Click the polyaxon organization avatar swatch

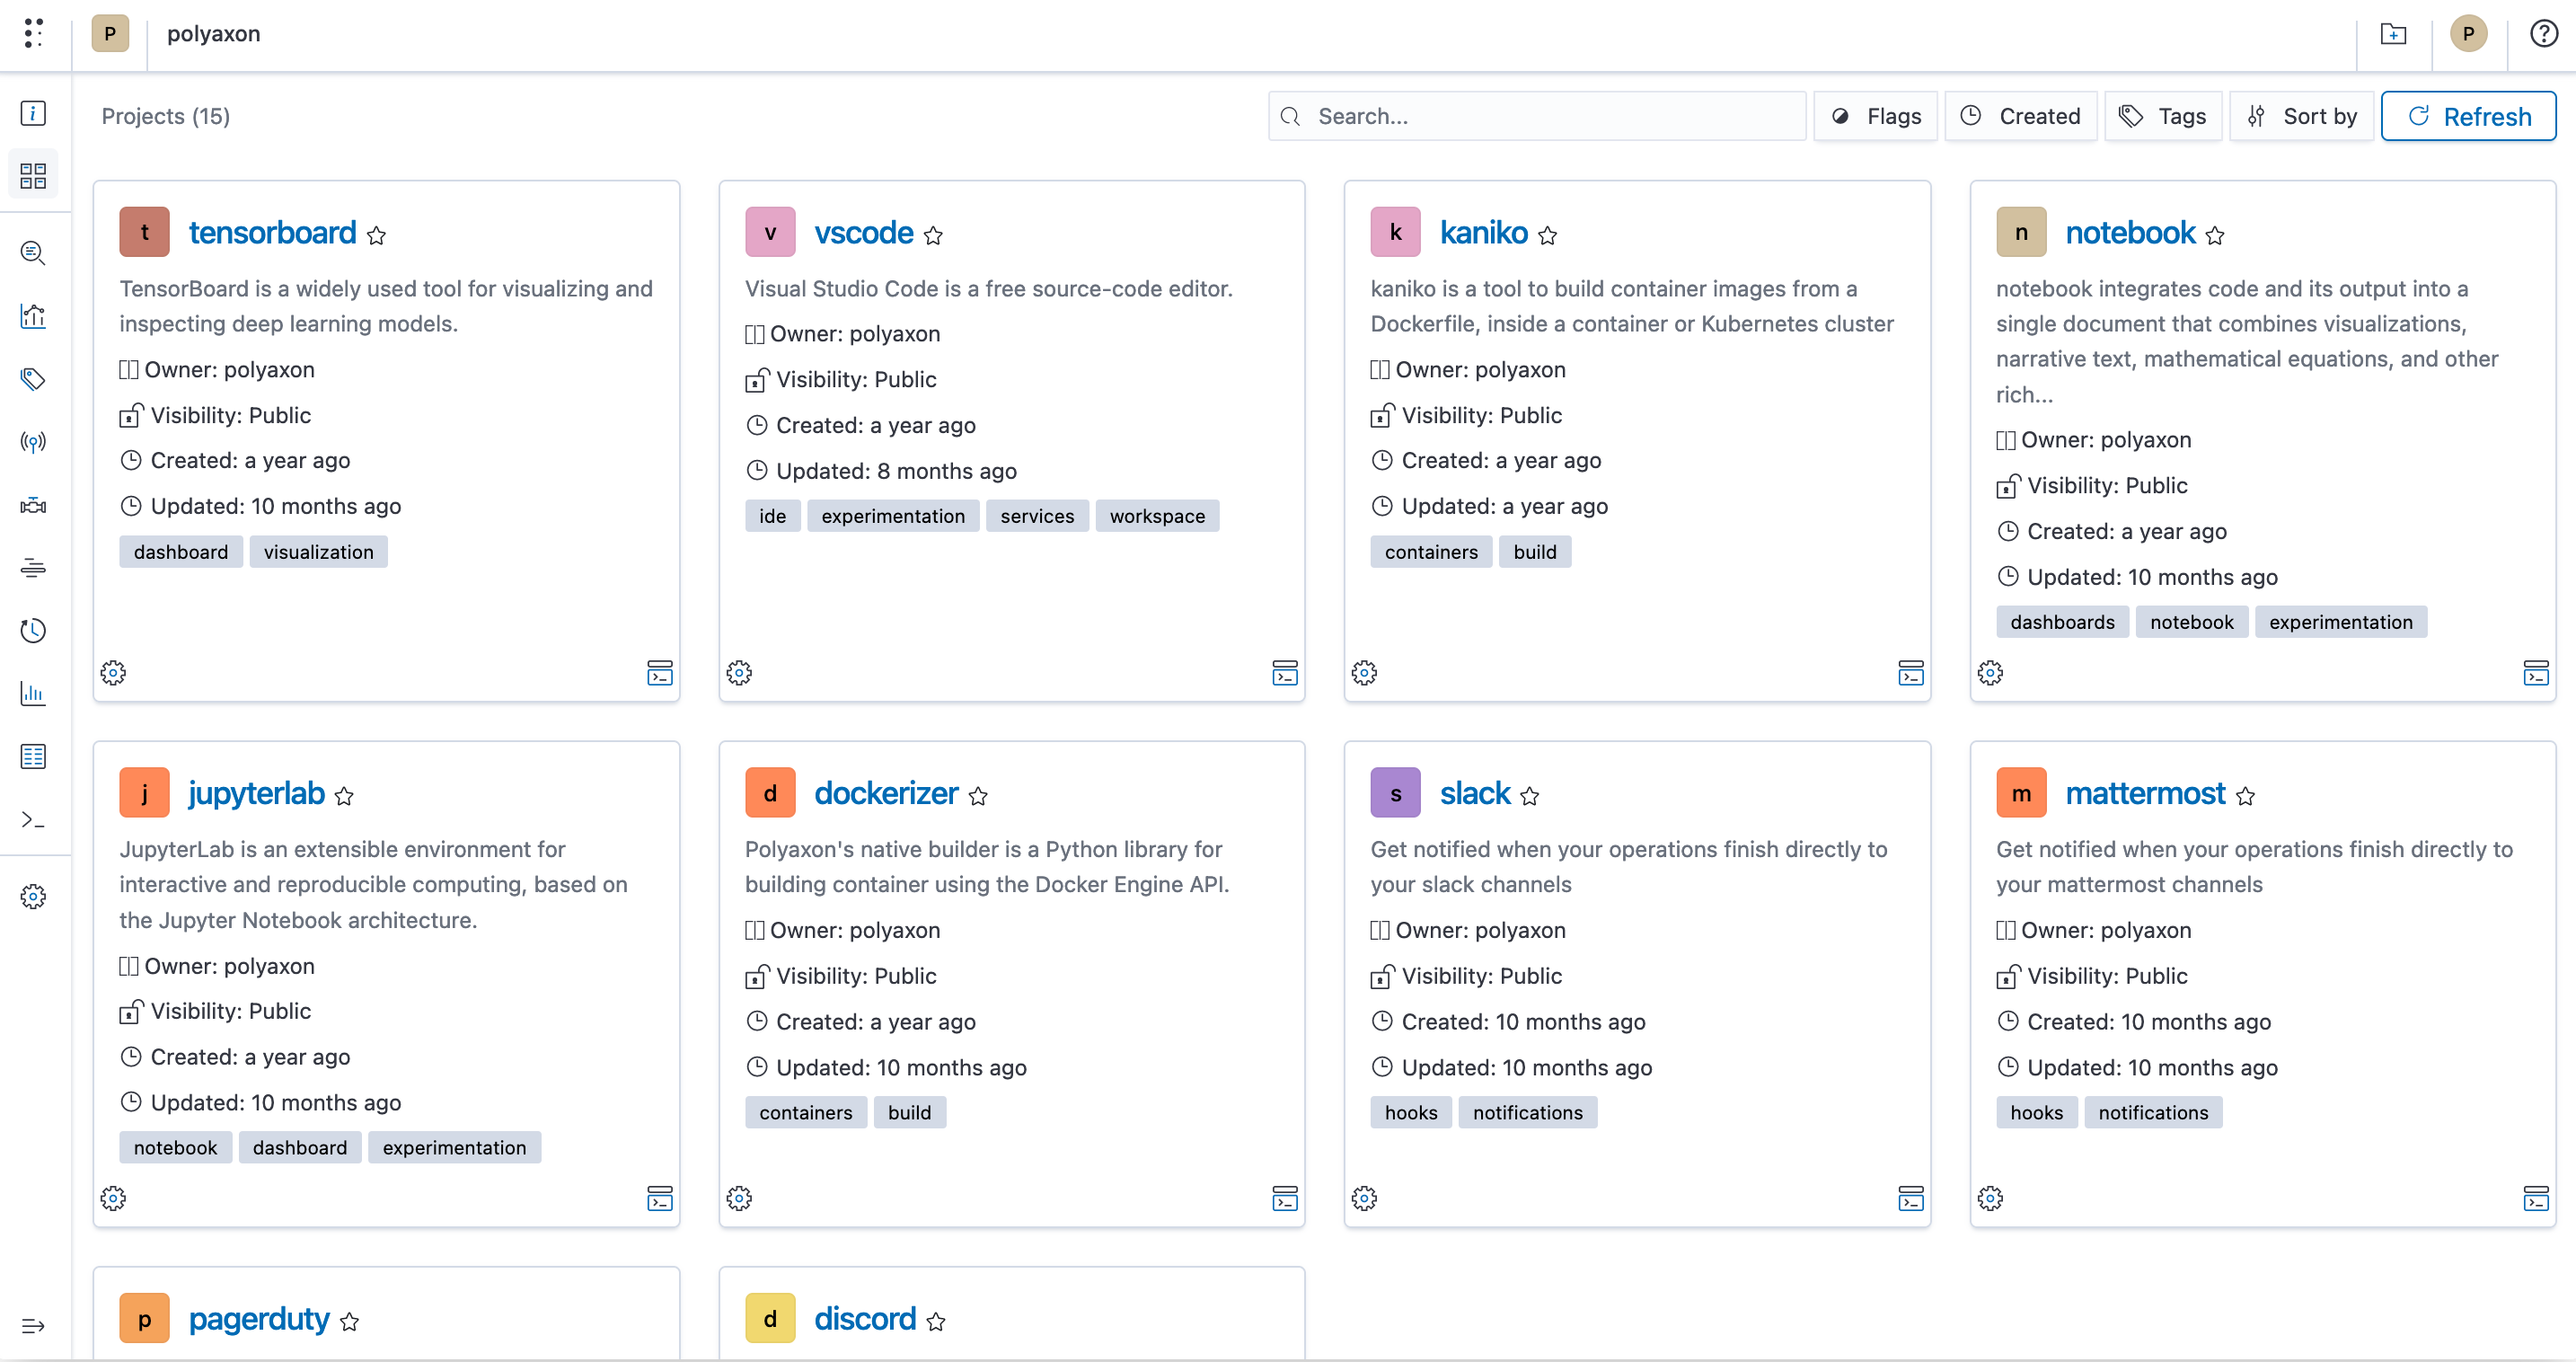coord(110,34)
